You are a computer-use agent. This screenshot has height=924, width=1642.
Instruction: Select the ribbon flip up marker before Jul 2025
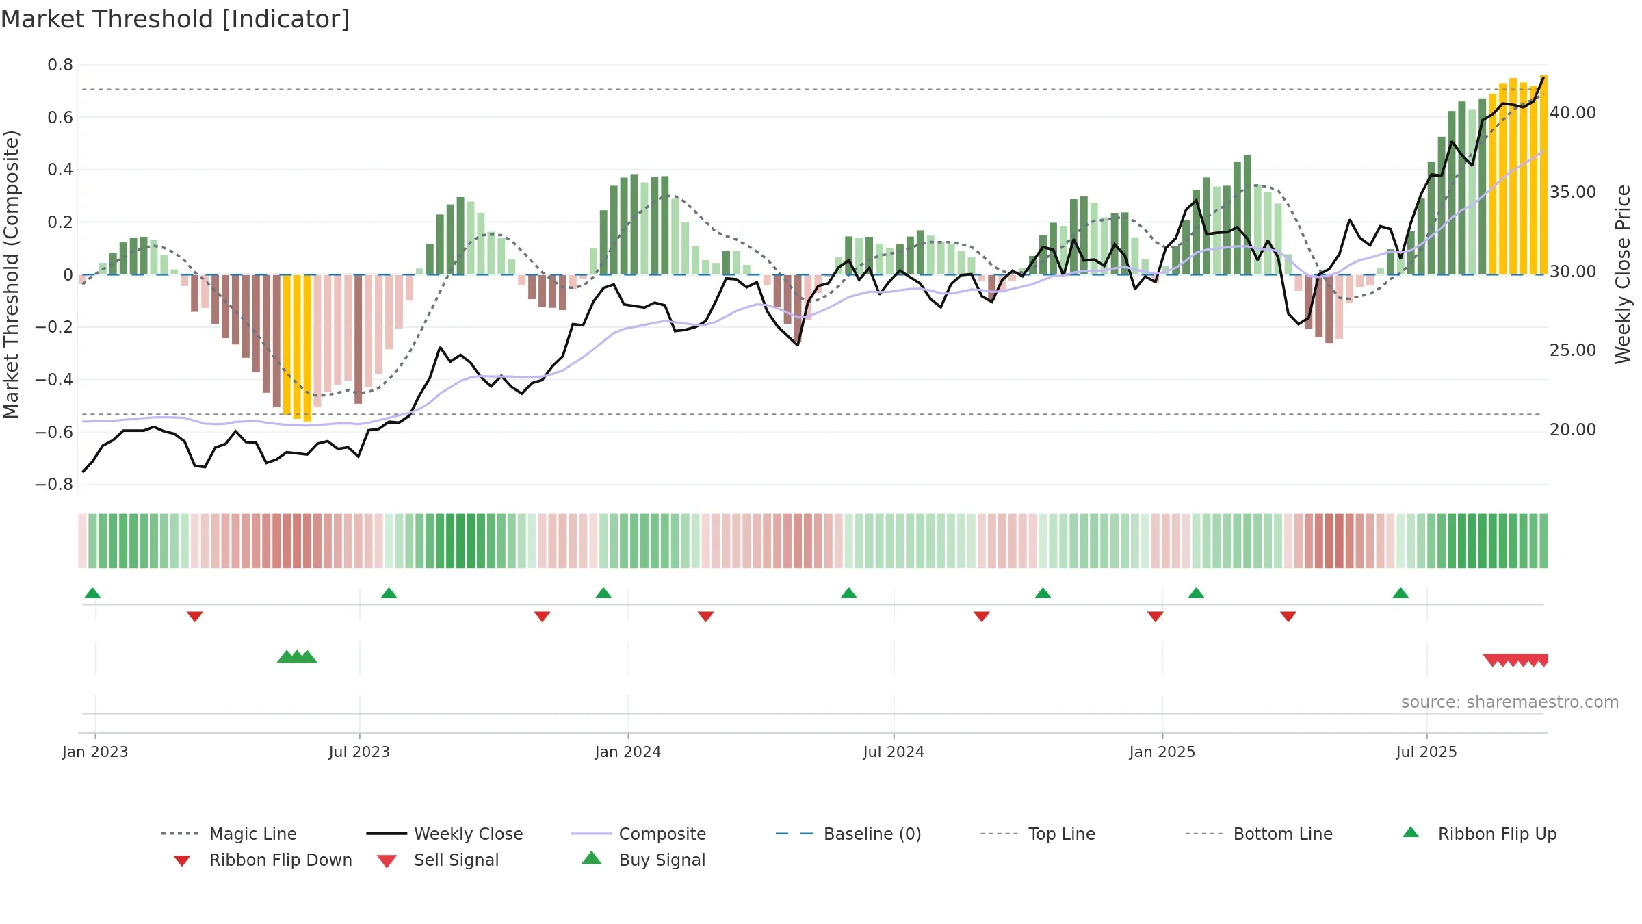[1400, 593]
